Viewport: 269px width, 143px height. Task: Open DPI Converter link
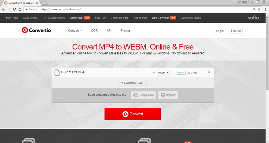160,18
